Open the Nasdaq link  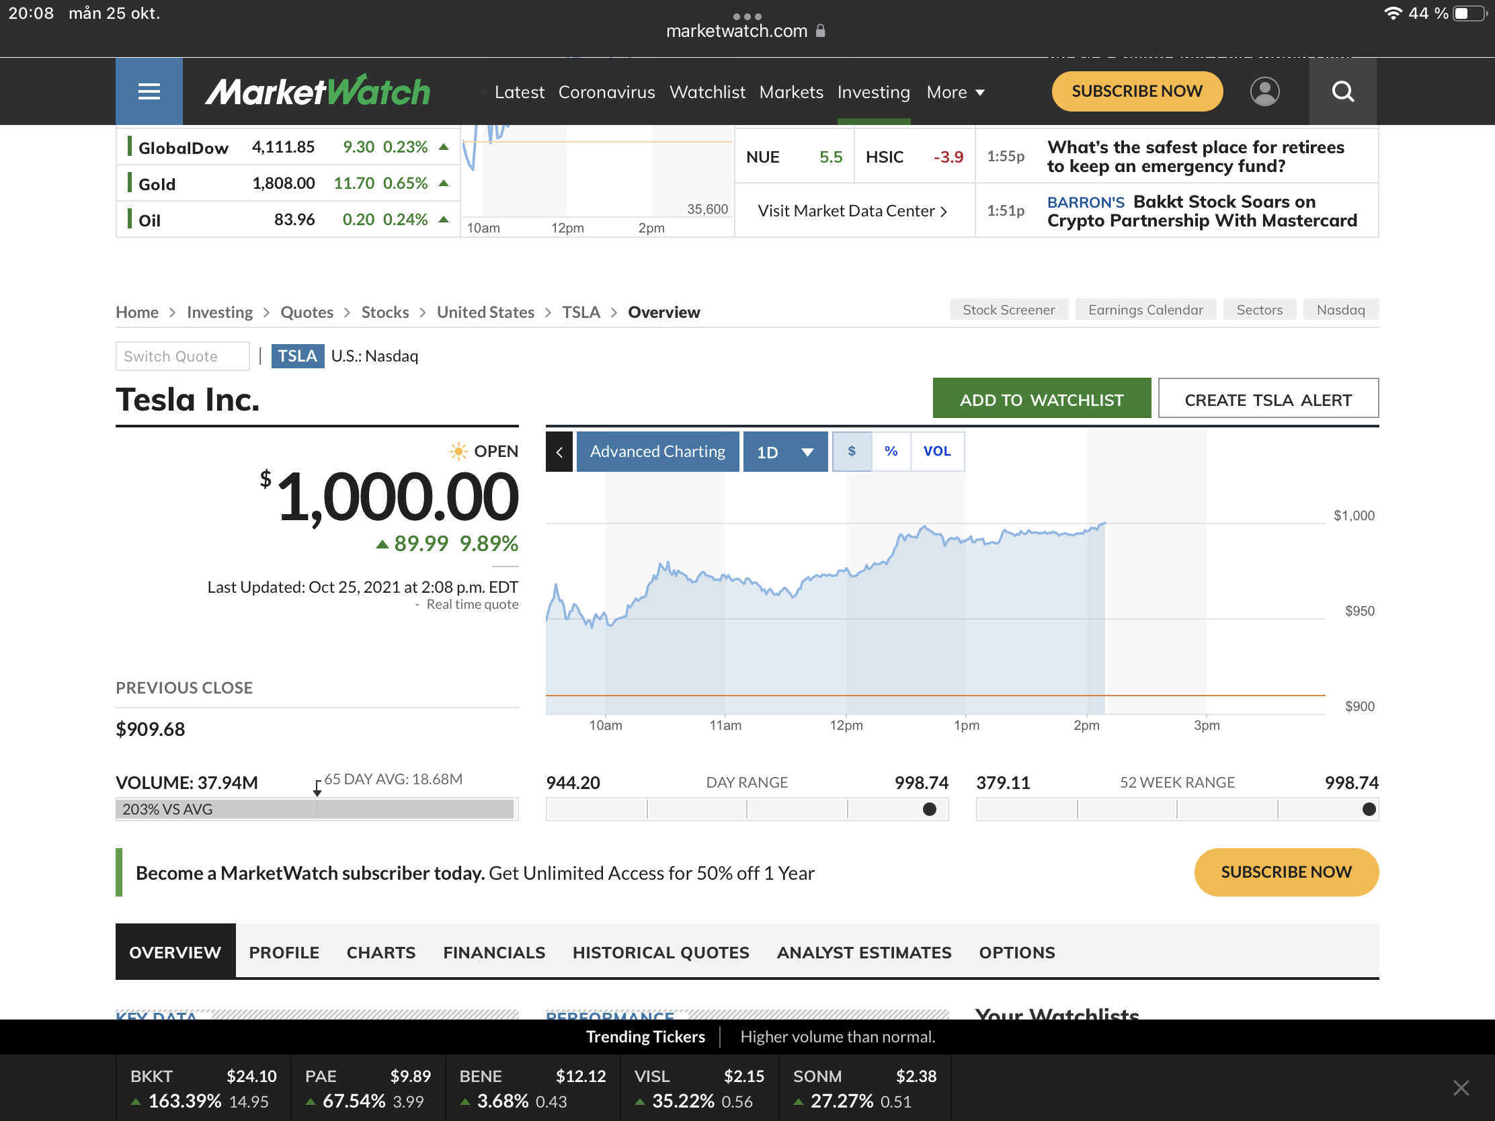coord(1341,309)
